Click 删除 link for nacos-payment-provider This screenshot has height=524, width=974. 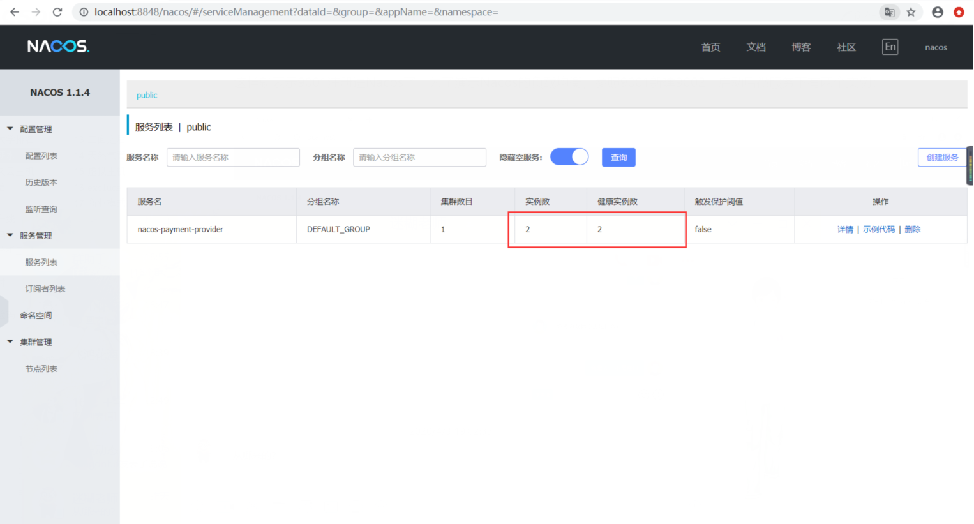912,230
